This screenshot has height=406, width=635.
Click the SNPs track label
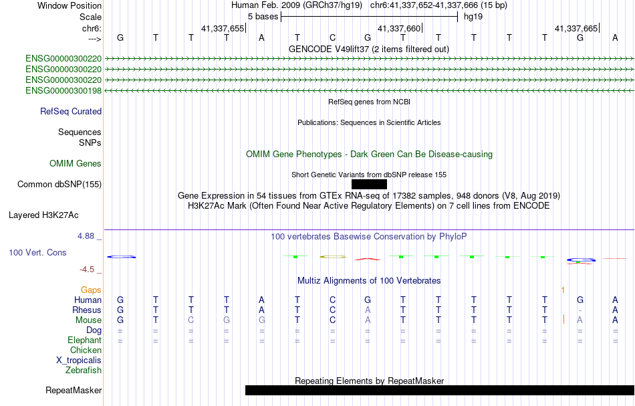point(90,142)
